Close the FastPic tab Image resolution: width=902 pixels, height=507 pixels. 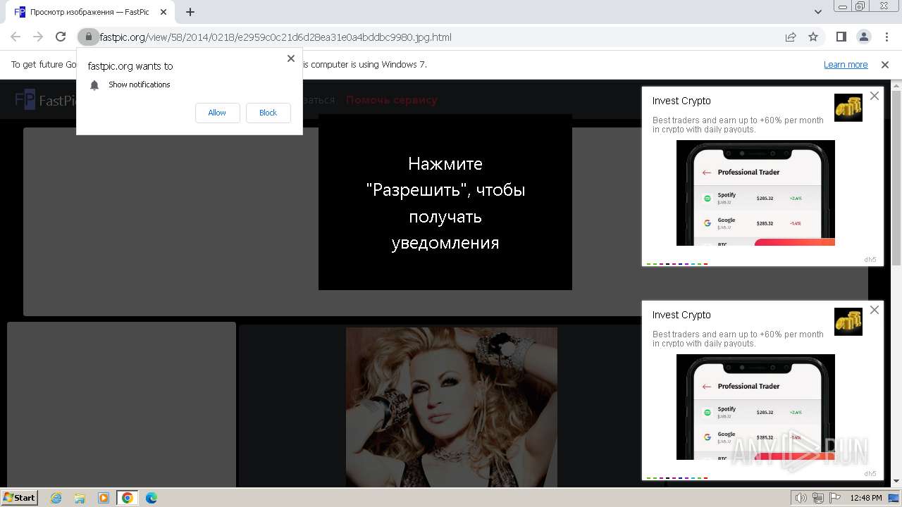pos(164,12)
